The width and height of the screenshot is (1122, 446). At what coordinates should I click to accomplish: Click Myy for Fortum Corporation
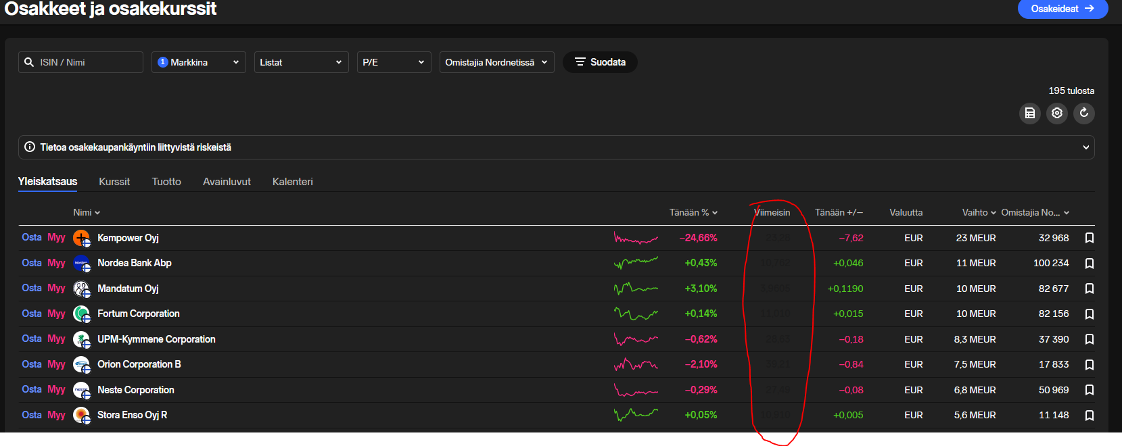[x=56, y=314]
